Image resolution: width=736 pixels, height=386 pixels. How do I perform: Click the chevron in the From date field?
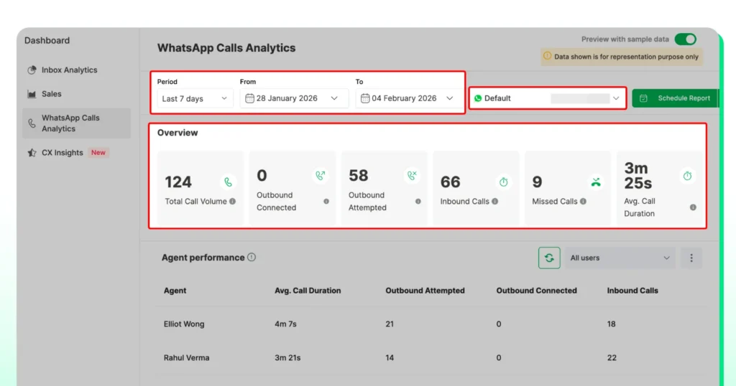[x=334, y=98]
